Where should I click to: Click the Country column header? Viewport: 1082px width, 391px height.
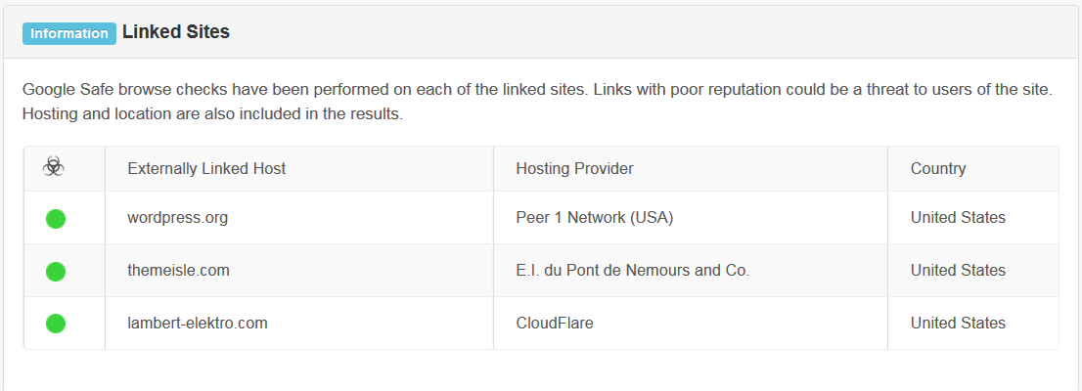(x=937, y=169)
